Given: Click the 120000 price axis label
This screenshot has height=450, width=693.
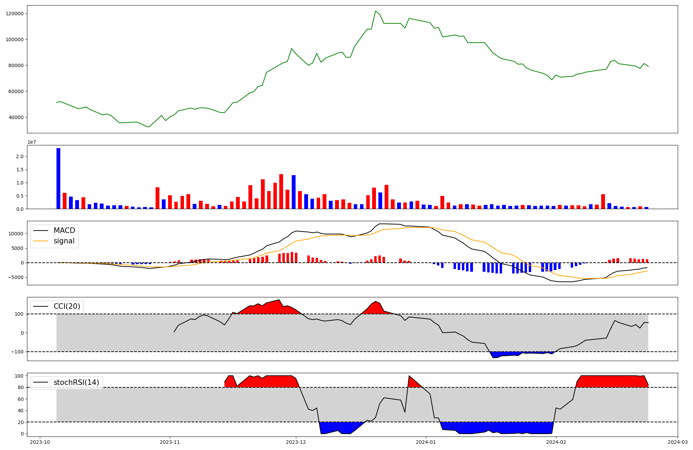Looking at the screenshot, I should click(15, 13).
